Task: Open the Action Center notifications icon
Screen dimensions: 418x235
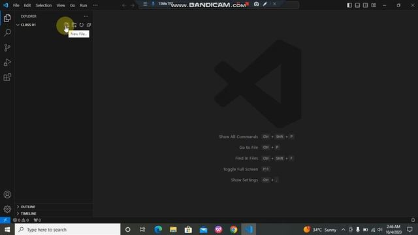Action: [410, 229]
